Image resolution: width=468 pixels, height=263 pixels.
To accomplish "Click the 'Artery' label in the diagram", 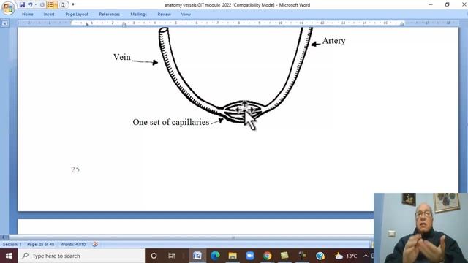I will tap(333, 41).
